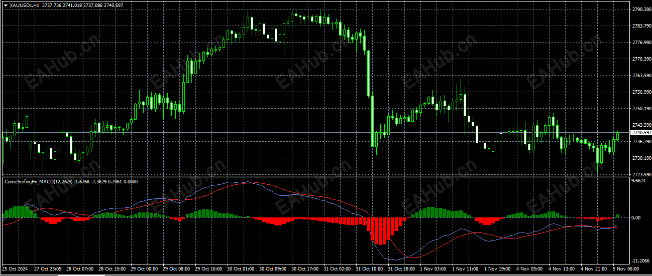Click the 27 Oct 23:05 time label
652x276 pixels.
[x=48, y=269]
